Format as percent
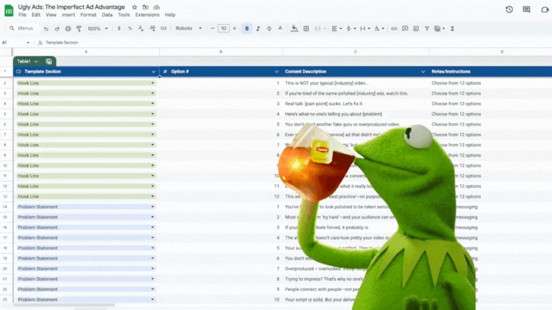This screenshot has width=552, height=310. tap(130, 28)
